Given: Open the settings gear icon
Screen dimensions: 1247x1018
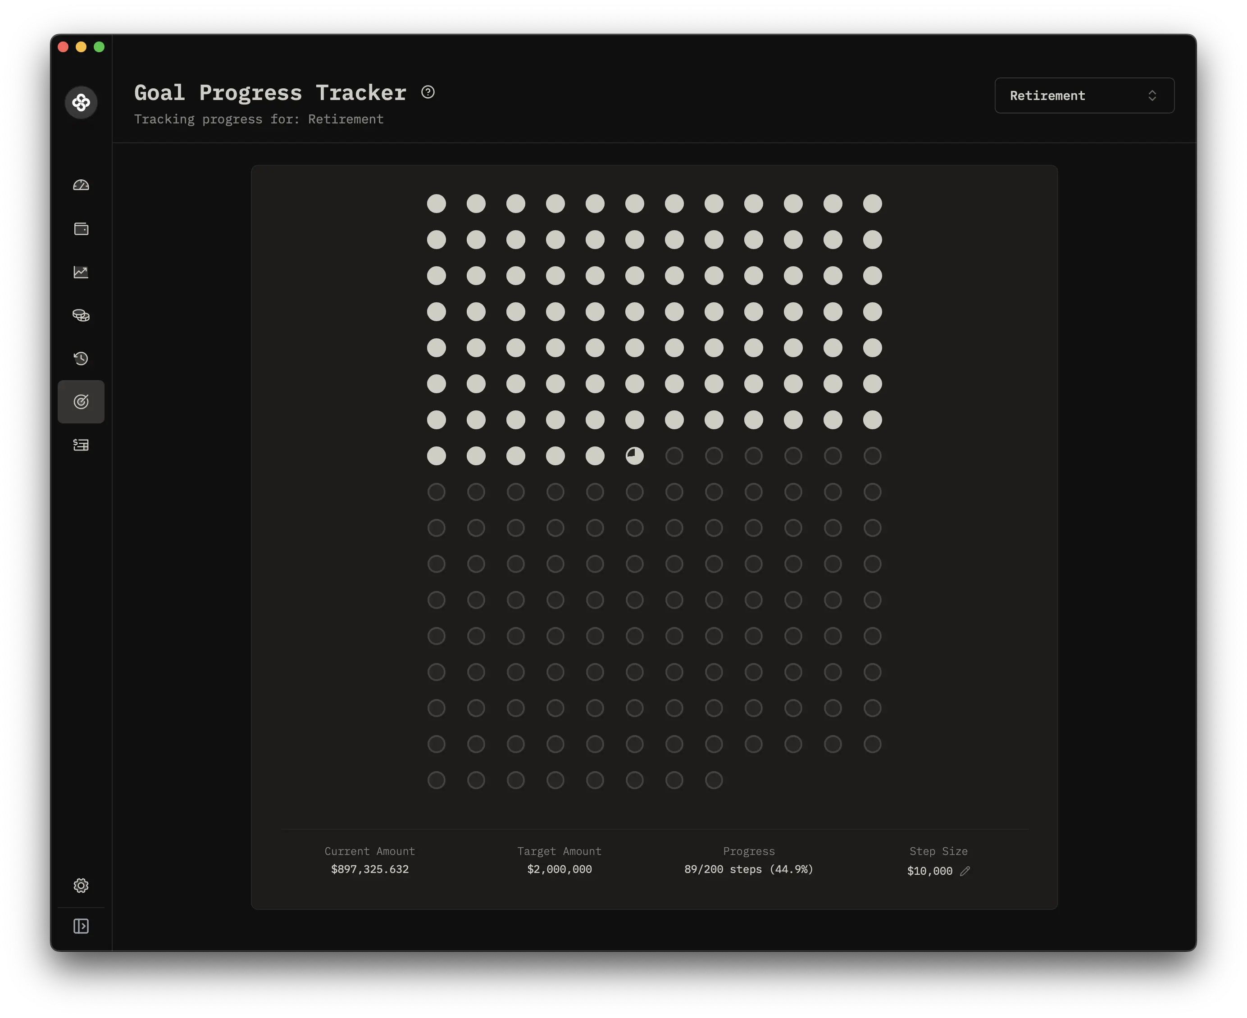Looking at the screenshot, I should coord(81,886).
